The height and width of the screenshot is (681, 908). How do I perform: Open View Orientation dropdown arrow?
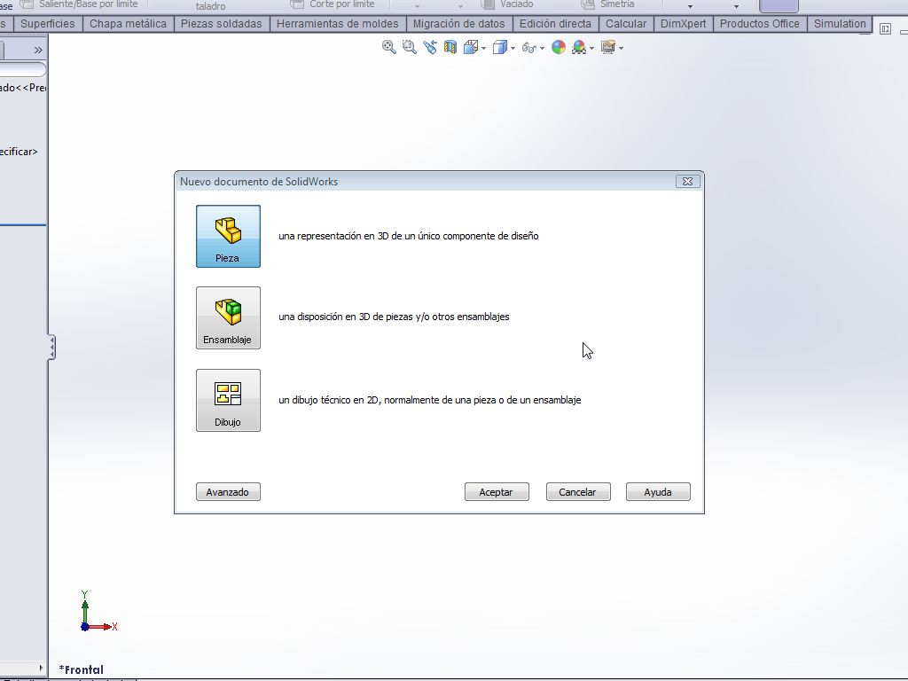point(483,48)
